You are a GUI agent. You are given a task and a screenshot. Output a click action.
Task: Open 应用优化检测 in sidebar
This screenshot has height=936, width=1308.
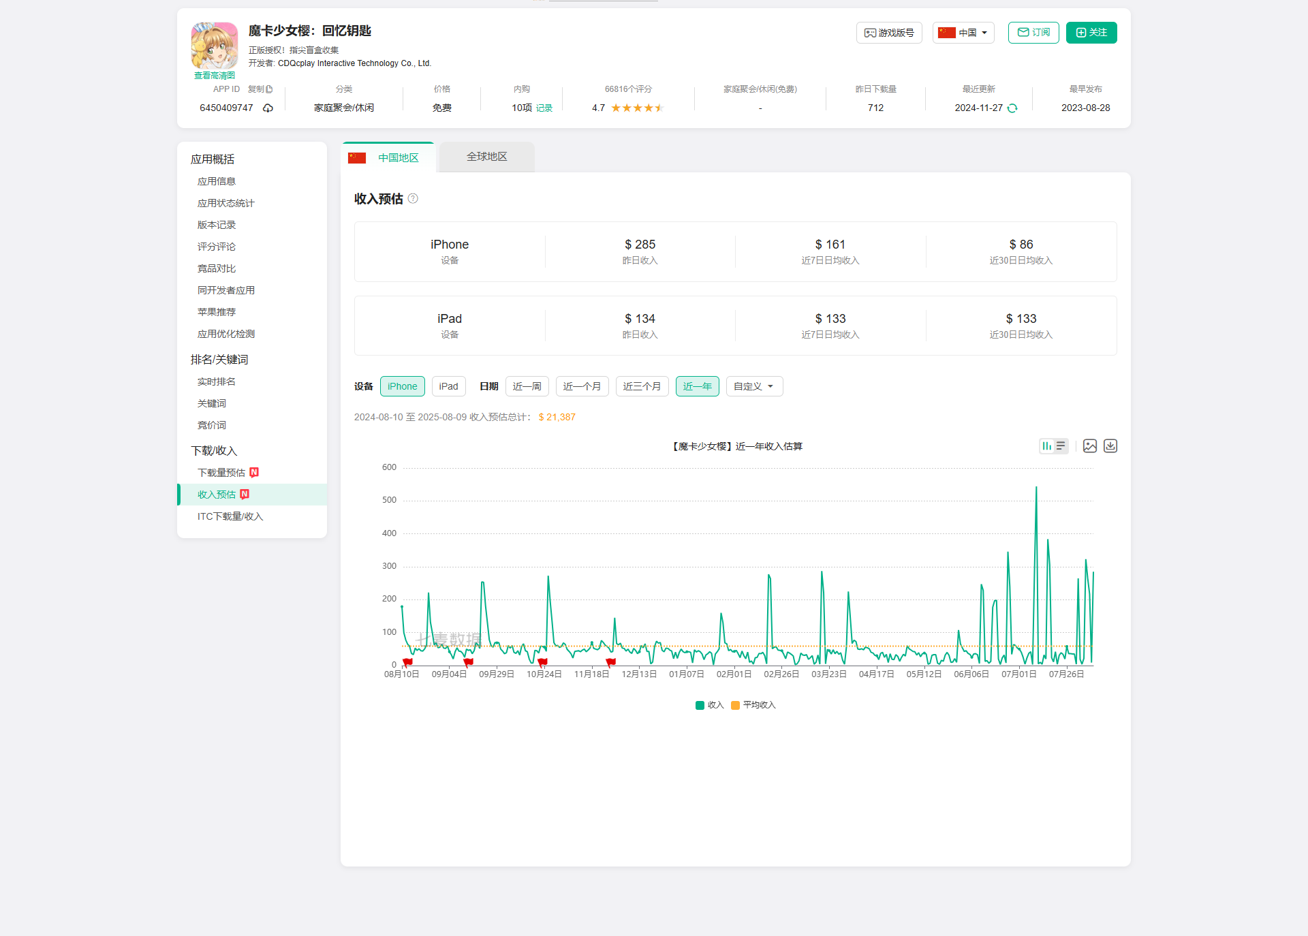tap(226, 334)
